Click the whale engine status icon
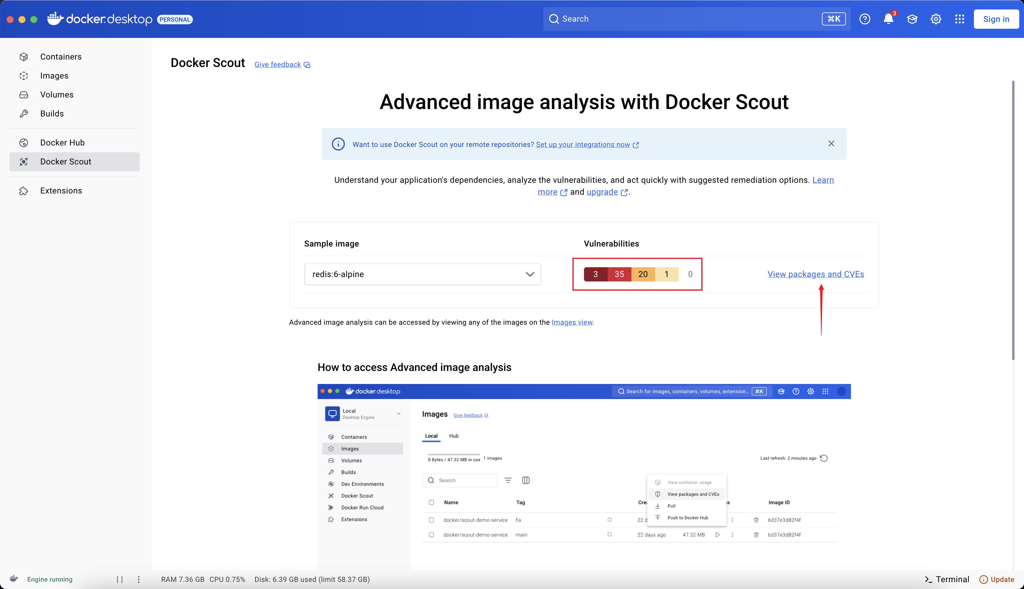Image resolution: width=1024 pixels, height=589 pixels. tap(14, 578)
